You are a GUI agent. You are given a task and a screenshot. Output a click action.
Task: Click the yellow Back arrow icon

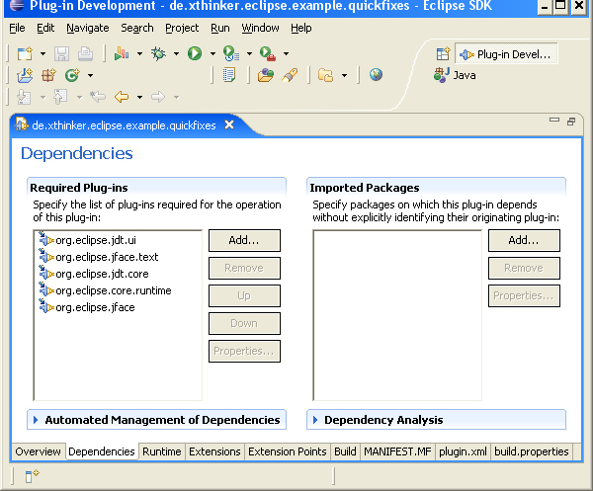pos(122,97)
